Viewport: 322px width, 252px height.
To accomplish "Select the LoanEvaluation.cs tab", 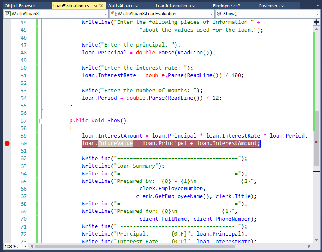I will coord(71,6).
